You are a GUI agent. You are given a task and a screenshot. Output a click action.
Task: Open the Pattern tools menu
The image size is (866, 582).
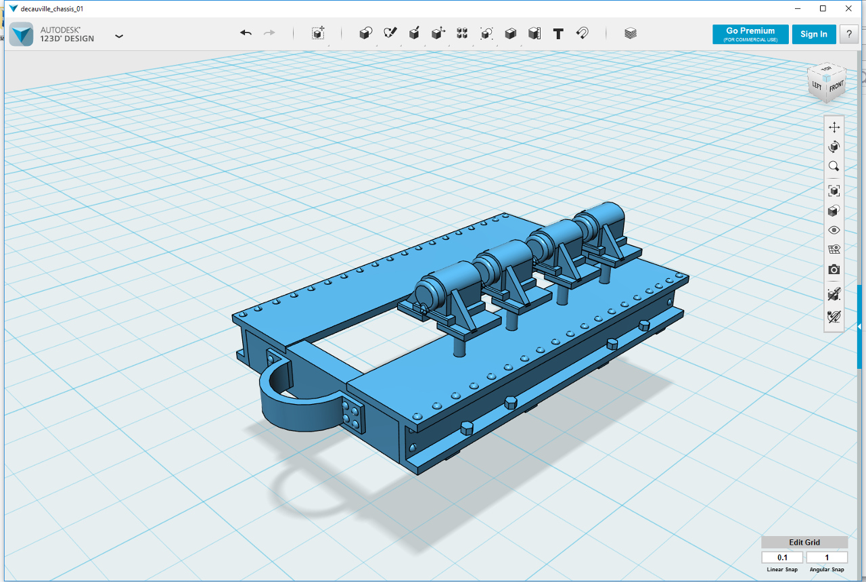click(462, 33)
